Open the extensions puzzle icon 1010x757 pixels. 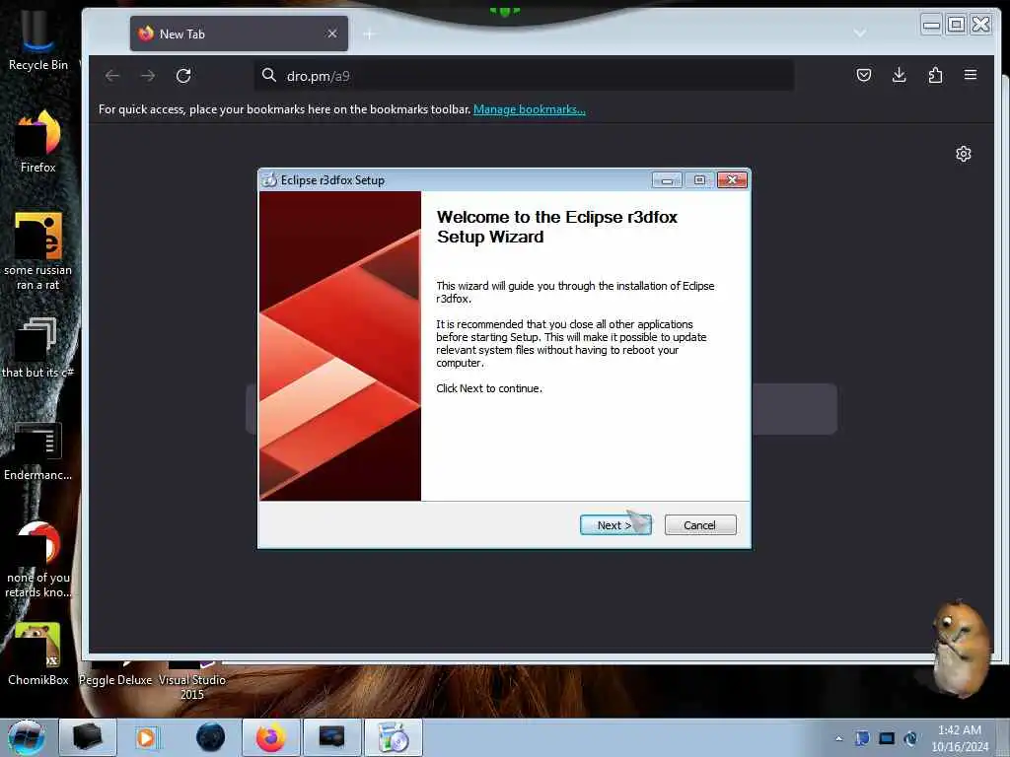click(x=935, y=75)
